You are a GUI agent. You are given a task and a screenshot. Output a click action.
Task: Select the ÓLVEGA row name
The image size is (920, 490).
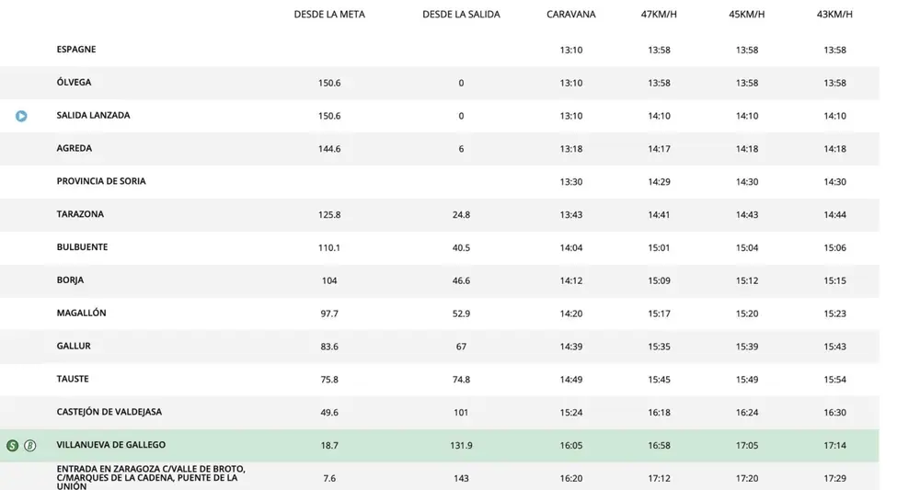(74, 82)
